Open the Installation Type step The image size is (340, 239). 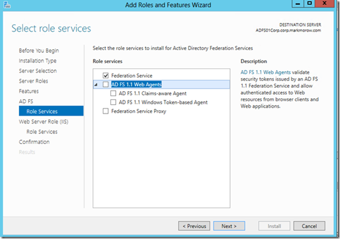(38, 61)
